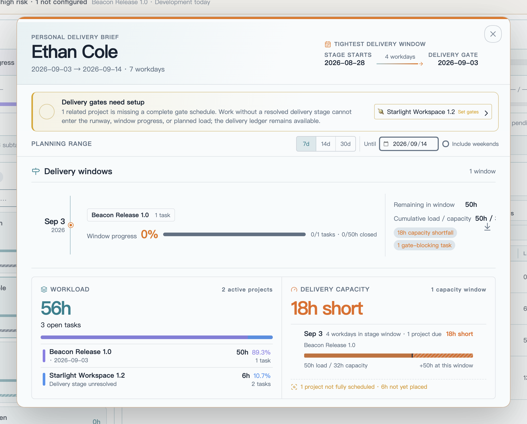Select the 14d planning range

coord(326,144)
